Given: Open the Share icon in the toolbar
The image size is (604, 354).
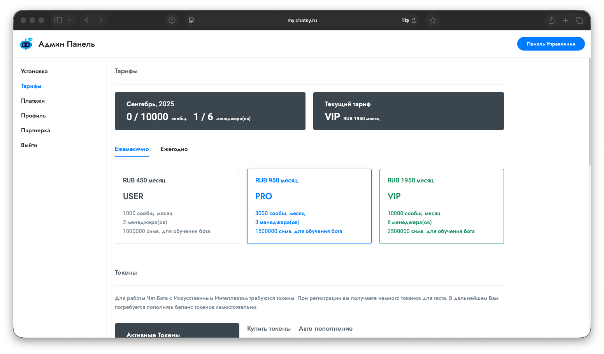Looking at the screenshot, I should pos(551,20).
